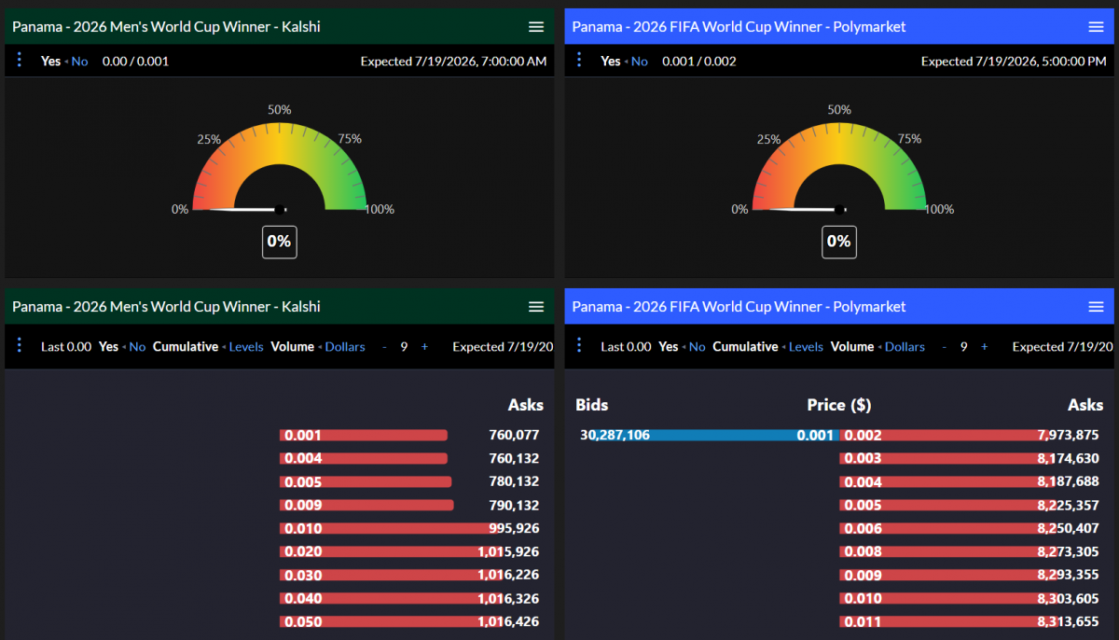Select Yes in Polymarket gauge panel
This screenshot has height=640, width=1119.
pos(611,62)
